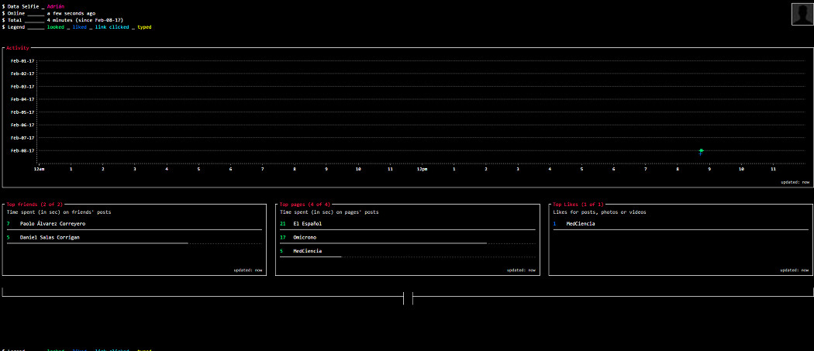Select the Feb-01-17 date label

click(x=22, y=60)
